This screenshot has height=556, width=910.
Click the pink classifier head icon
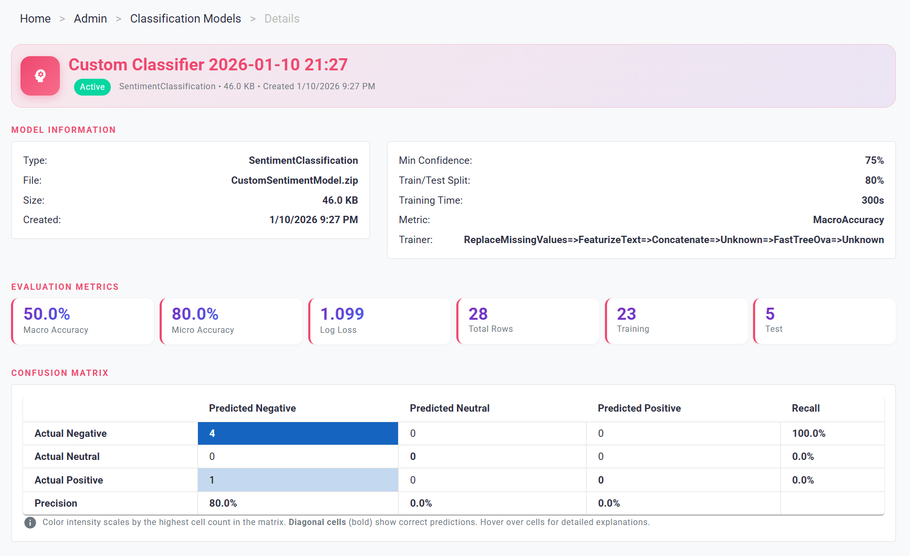click(x=40, y=76)
